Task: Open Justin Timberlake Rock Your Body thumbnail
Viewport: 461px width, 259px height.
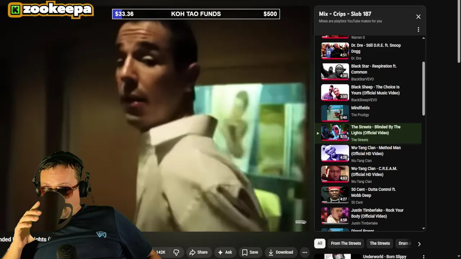Action: [335, 215]
